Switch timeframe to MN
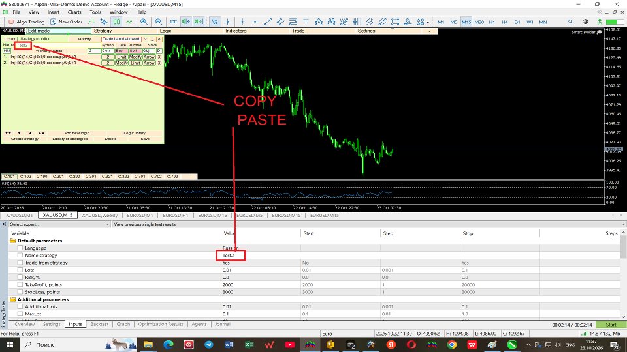627x352 pixels. coord(543,22)
